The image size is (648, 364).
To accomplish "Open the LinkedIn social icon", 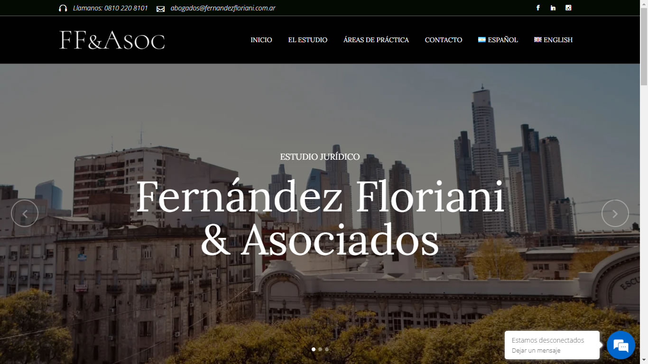I will 553,8.
